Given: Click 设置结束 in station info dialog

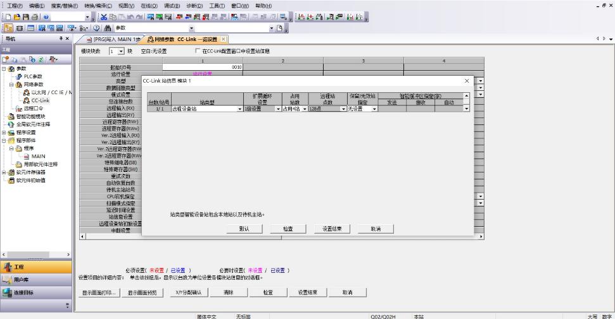Looking at the screenshot, I should pos(332,229).
